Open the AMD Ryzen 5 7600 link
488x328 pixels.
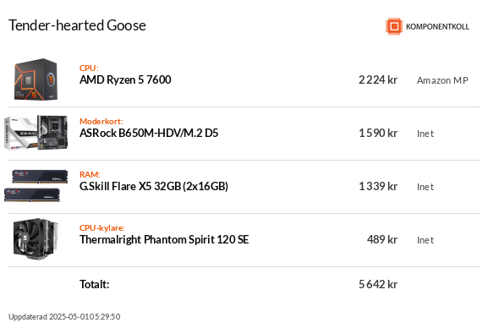125,79
